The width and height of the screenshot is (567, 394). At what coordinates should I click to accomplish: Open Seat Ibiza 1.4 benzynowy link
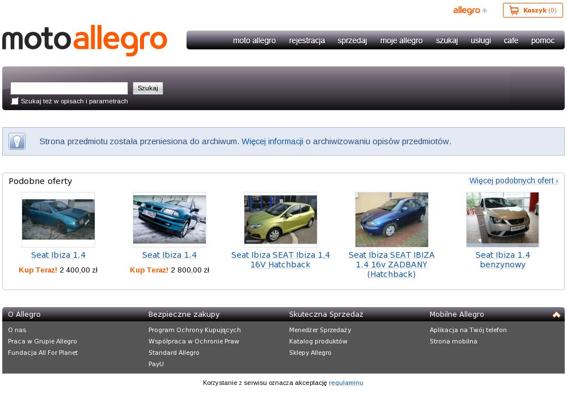pos(502,259)
